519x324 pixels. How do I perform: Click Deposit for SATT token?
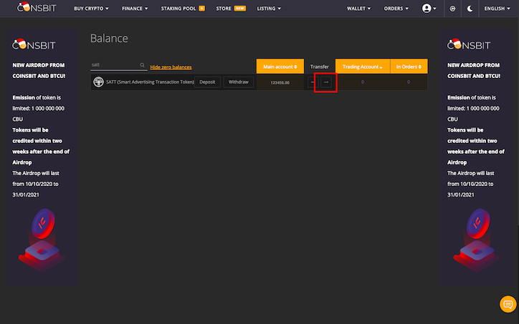coord(207,82)
